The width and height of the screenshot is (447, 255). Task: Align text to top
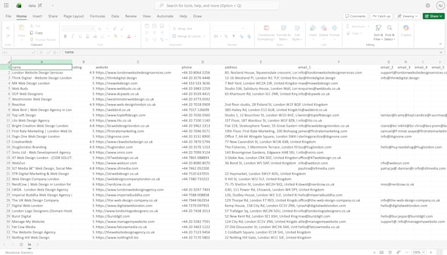[147, 26]
